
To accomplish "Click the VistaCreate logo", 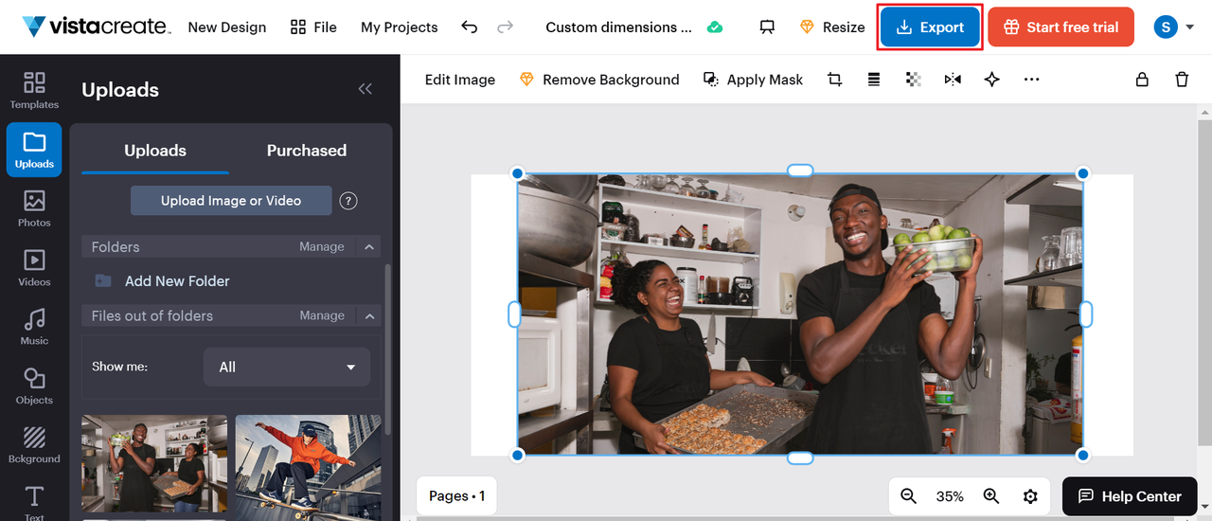I will pyautogui.click(x=97, y=27).
